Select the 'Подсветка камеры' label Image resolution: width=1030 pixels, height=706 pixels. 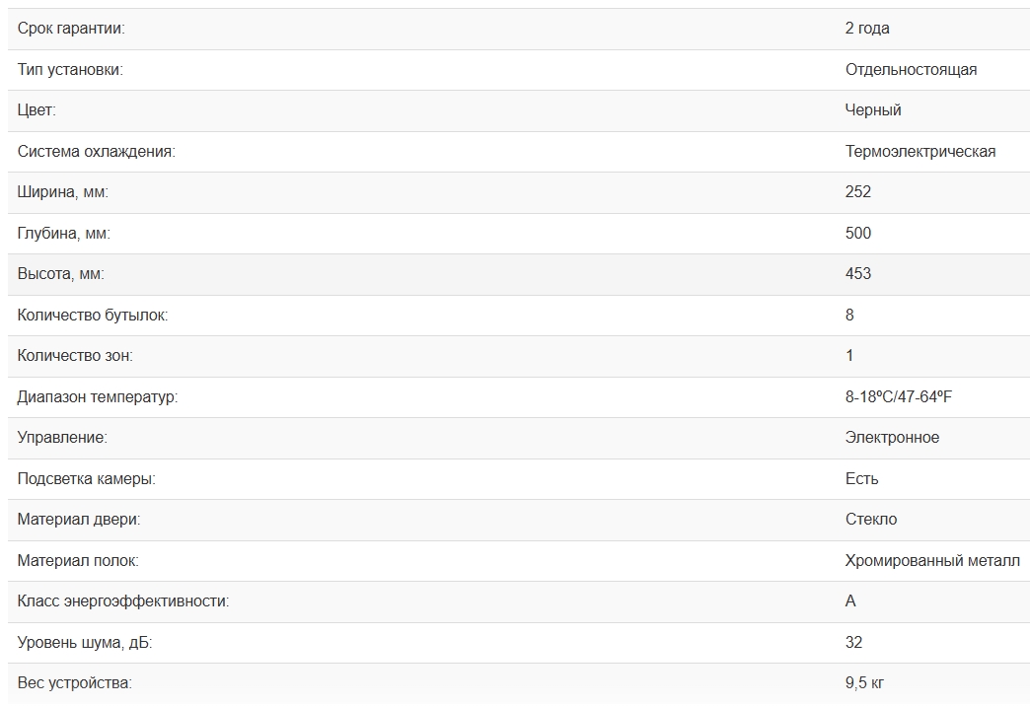tap(87, 478)
